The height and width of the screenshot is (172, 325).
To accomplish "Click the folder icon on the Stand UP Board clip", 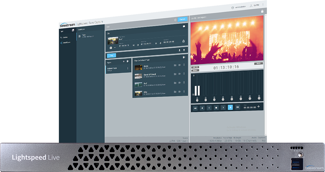I will click(x=175, y=74).
